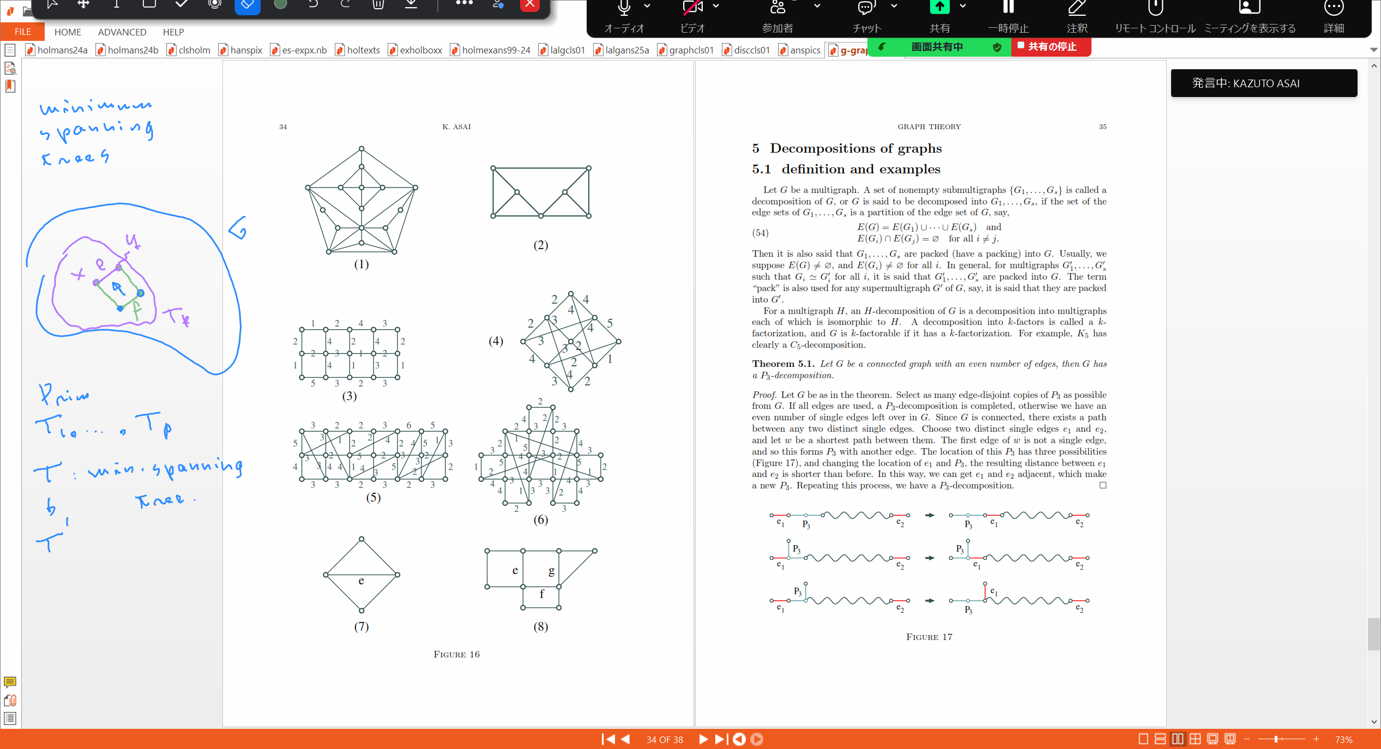Expand the document tabs overflow arrow
This screenshot has height=749, width=1381.
pos(1373,50)
